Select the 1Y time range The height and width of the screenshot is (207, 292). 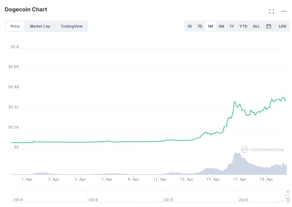(x=232, y=26)
